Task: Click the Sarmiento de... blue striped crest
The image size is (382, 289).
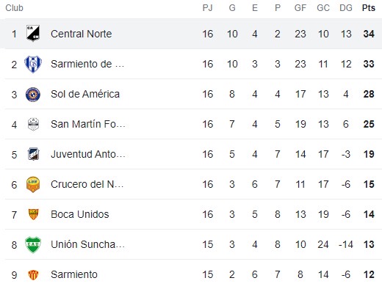Action: (x=33, y=65)
